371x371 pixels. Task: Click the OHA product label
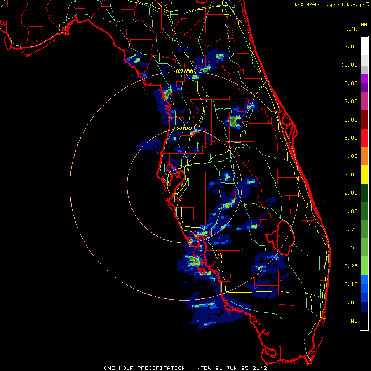coord(362,25)
